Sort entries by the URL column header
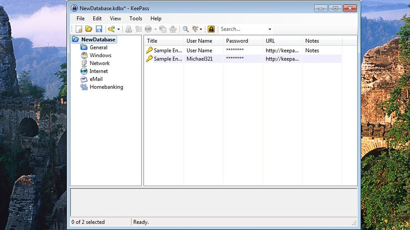Image resolution: width=410 pixels, height=230 pixels. point(283,41)
